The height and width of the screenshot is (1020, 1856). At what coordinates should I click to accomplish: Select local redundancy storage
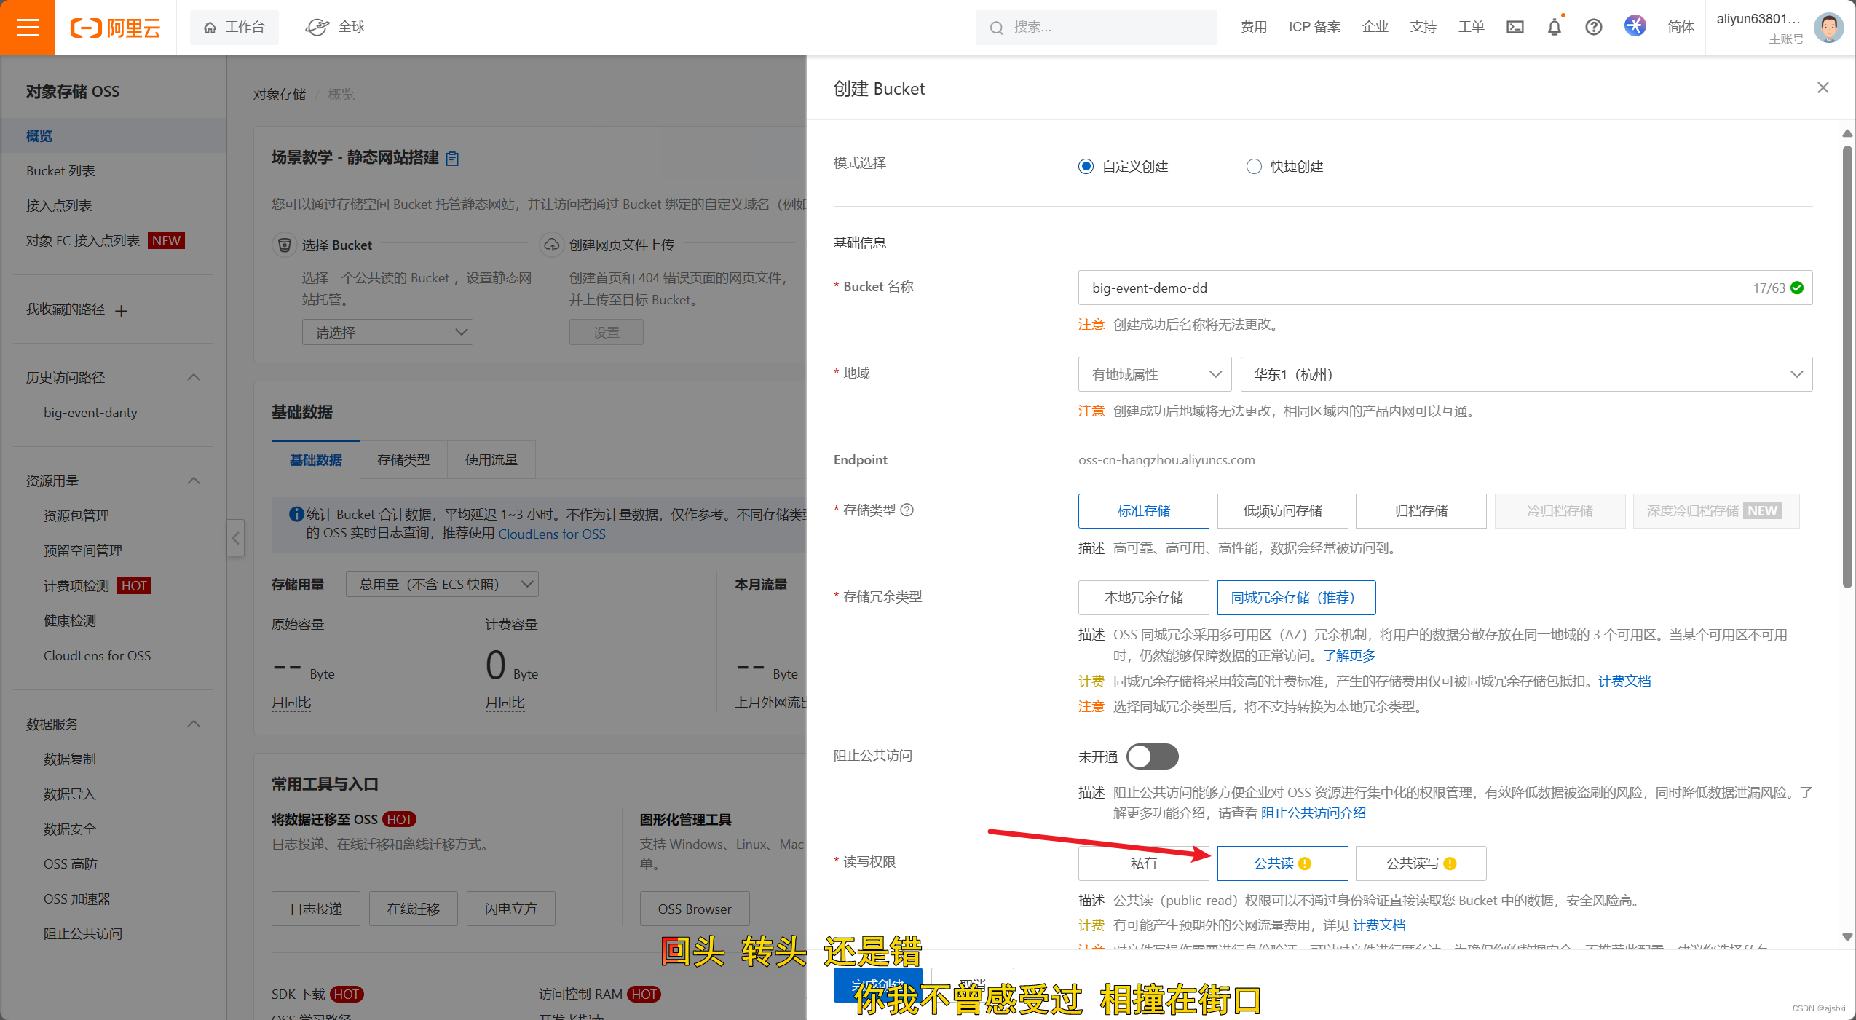pyautogui.click(x=1143, y=598)
